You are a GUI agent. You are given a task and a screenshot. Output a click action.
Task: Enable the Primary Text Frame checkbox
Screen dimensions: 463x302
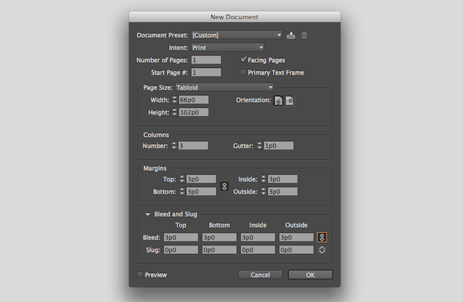pyautogui.click(x=243, y=73)
